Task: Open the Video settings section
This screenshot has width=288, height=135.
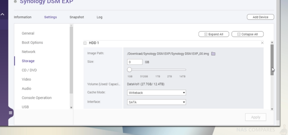Action: click(26, 79)
